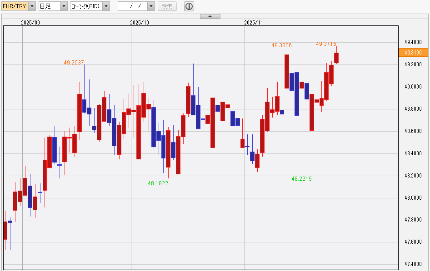This screenshot has height=271, width=430.
Task: Click the 48.1822 low price label
Action: coord(158,183)
